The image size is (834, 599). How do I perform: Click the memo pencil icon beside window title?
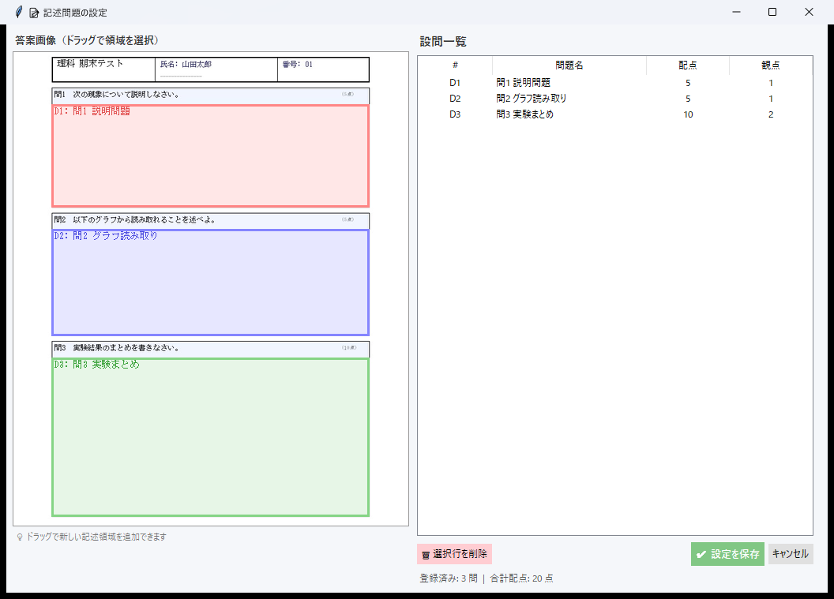[34, 13]
